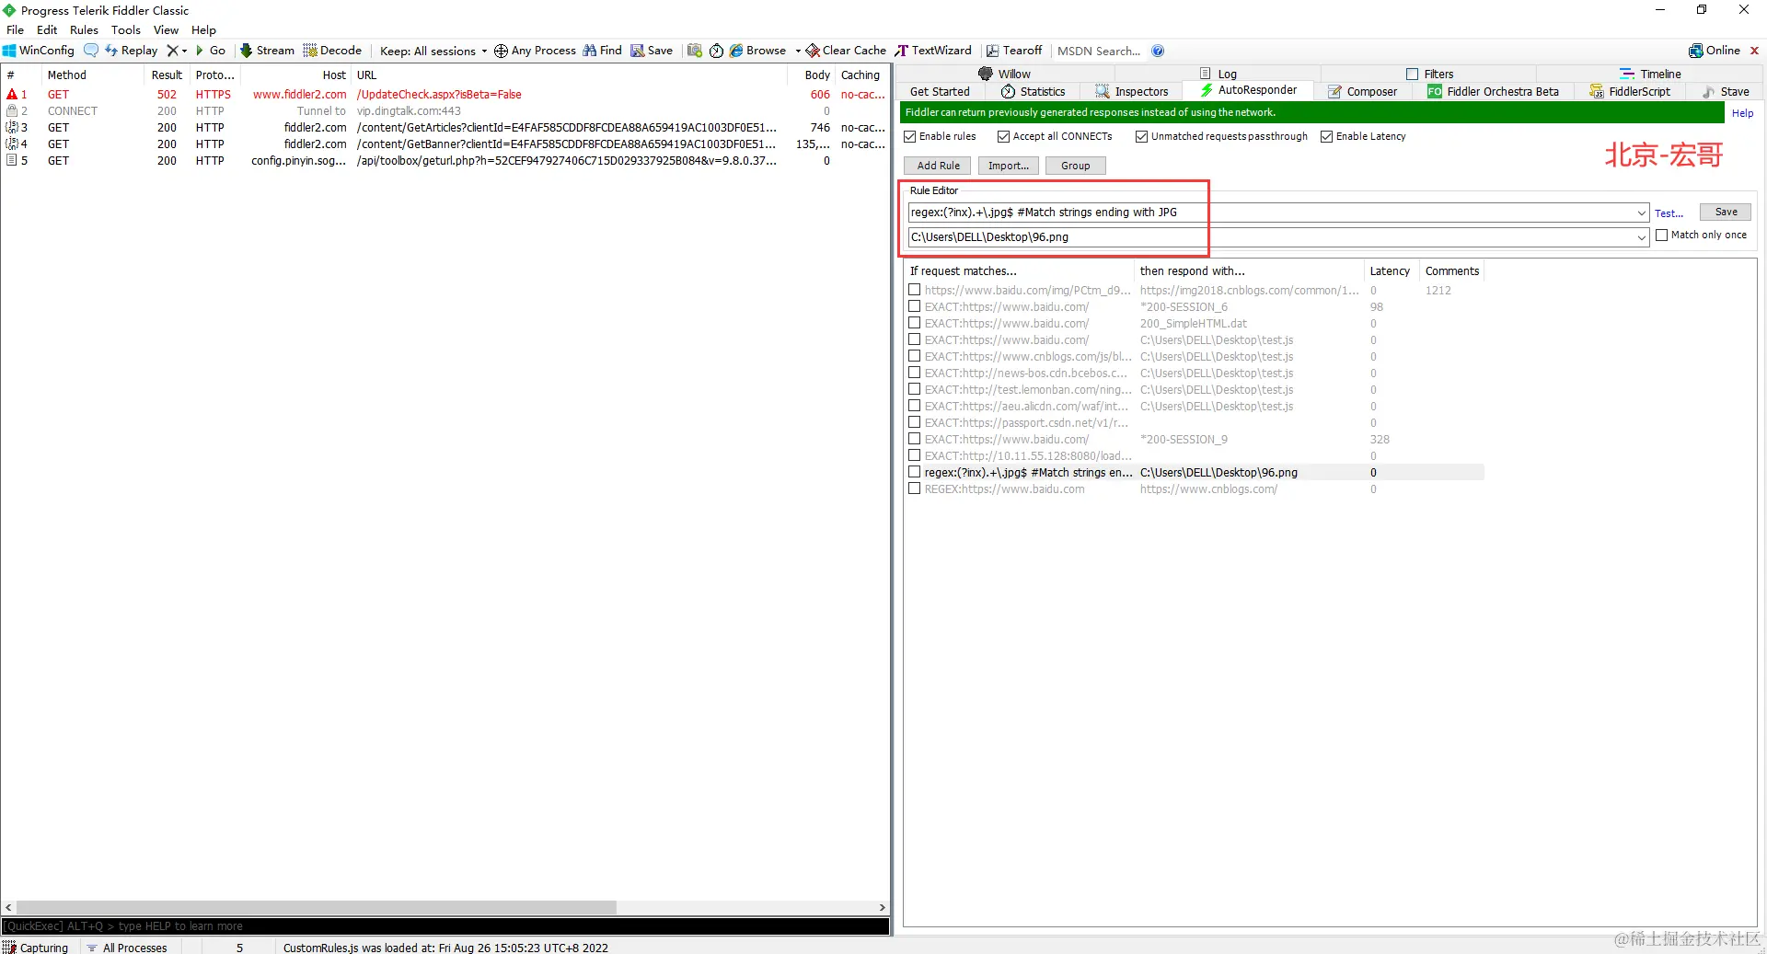Open the Remove sessions X dropdown
Image resolution: width=1767 pixels, height=954 pixels.
[x=177, y=51]
